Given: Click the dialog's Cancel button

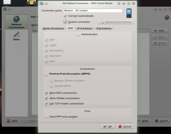Looking at the screenshot, I should pyautogui.click(x=125, y=126).
